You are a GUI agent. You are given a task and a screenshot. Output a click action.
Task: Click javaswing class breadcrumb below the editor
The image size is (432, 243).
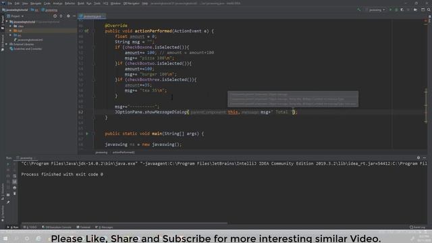101,153
